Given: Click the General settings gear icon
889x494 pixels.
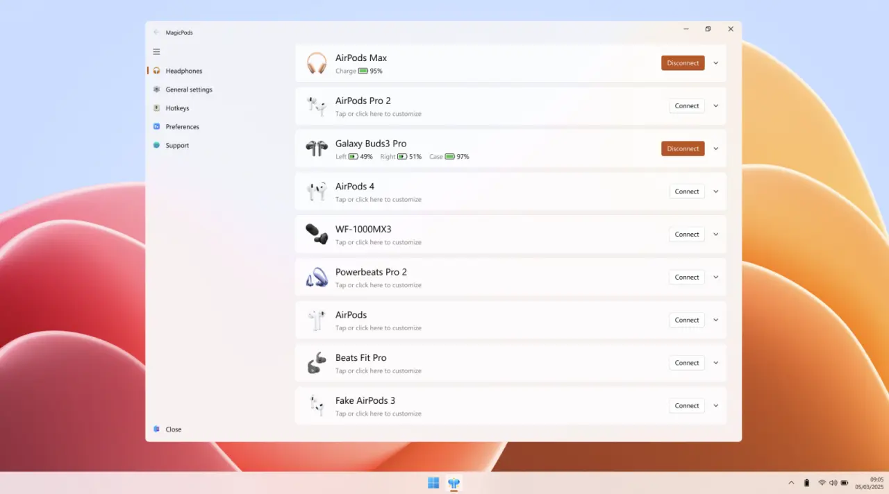Looking at the screenshot, I should [x=156, y=90].
